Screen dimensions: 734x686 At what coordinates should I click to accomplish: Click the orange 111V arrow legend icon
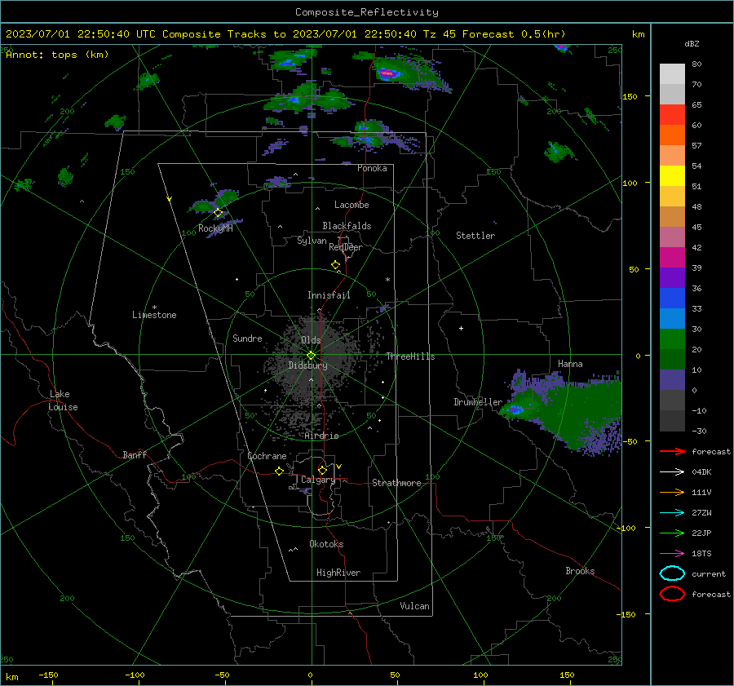pyautogui.click(x=672, y=492)
